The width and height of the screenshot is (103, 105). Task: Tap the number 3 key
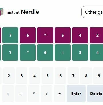point(22,76)
